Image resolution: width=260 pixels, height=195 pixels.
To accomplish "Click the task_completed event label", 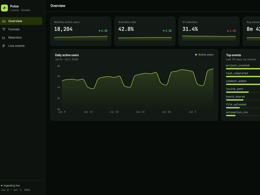I will (x=237, y=73).
